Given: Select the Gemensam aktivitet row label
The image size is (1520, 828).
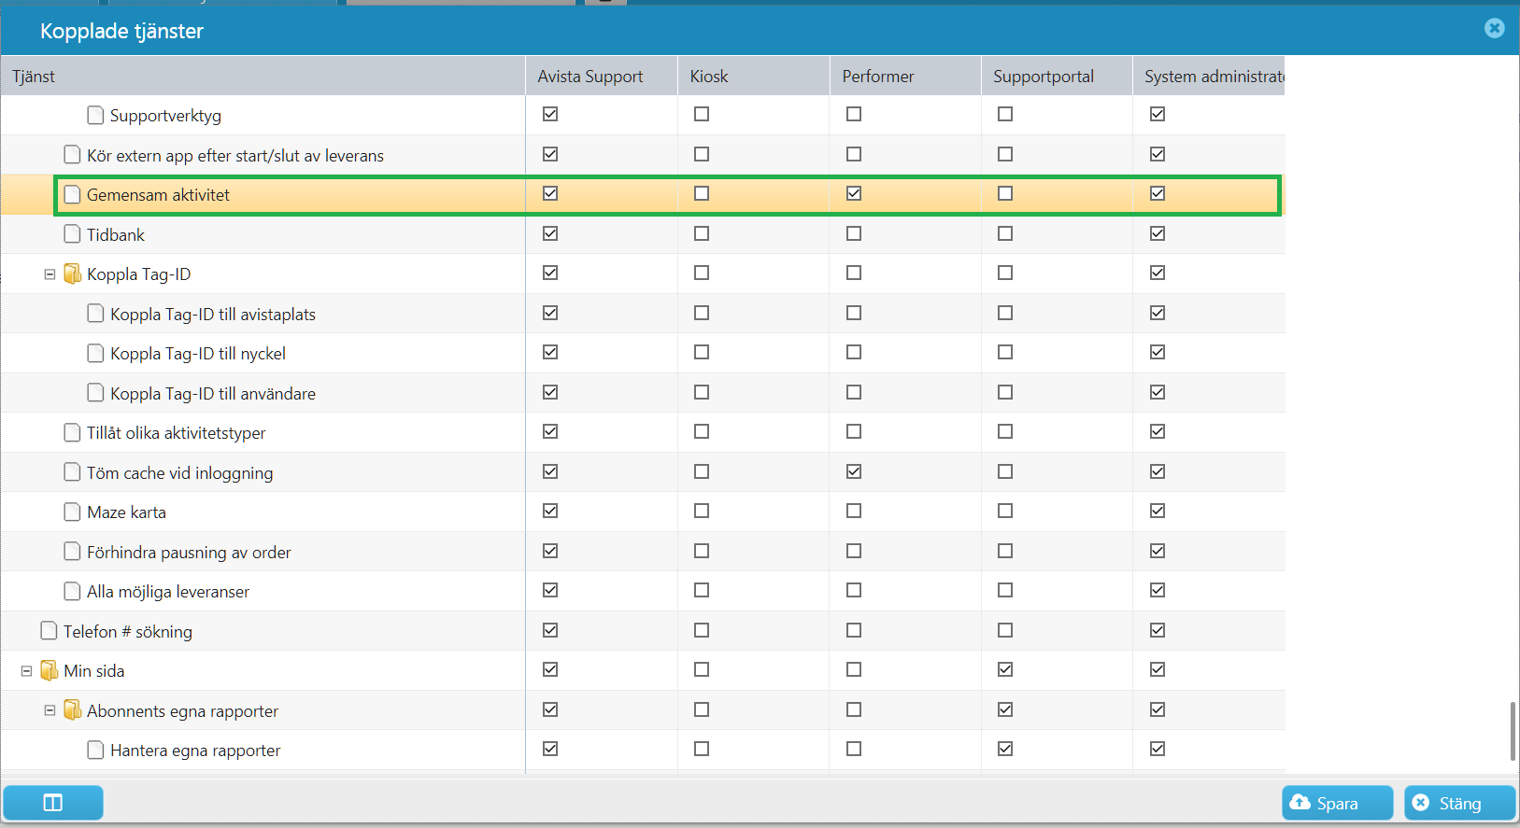Looking at the screenshot, I should (158, 195).
